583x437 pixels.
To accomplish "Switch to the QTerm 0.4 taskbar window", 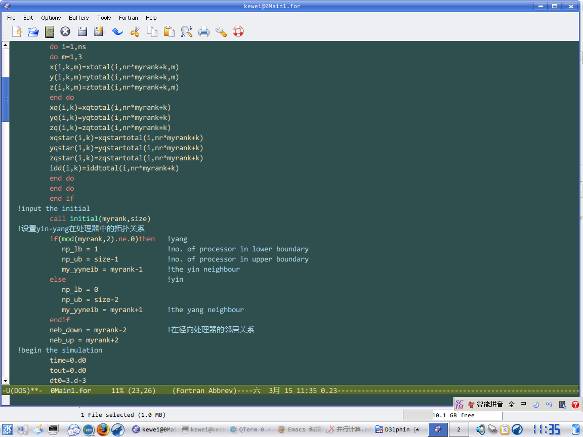I will (x=252, y=429).
